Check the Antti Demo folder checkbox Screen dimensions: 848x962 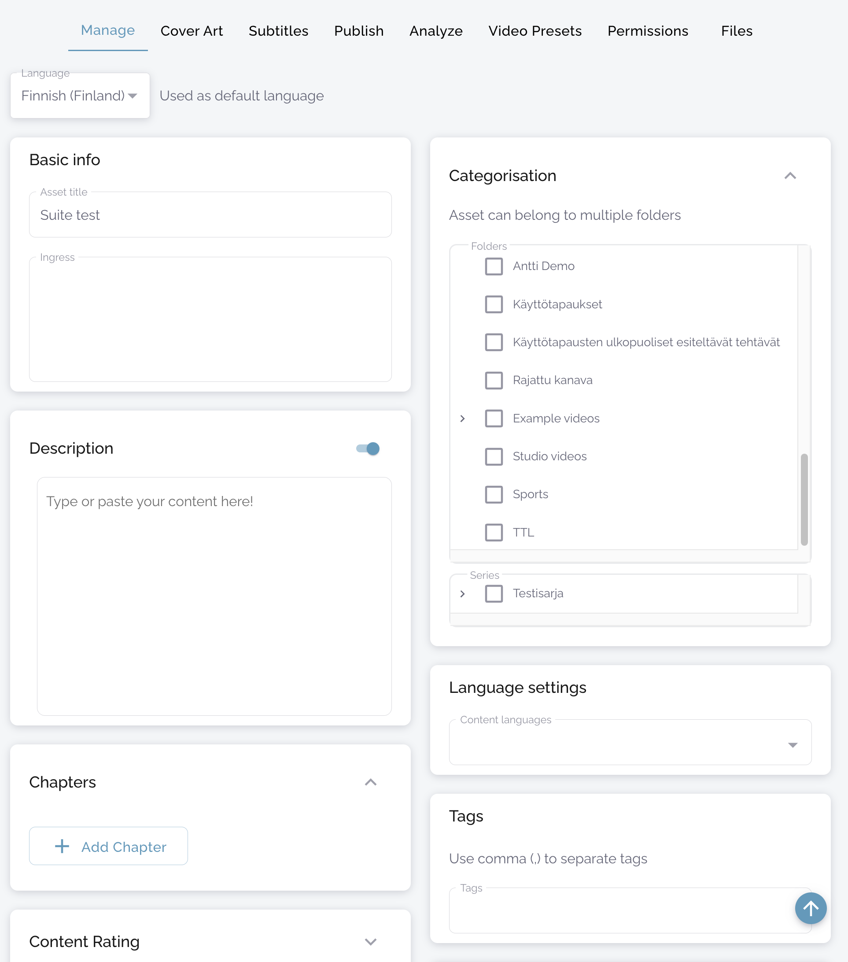(x=494, y=266)
